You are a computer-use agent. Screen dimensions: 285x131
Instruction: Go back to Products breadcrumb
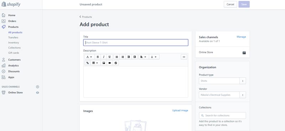(86, 17)
